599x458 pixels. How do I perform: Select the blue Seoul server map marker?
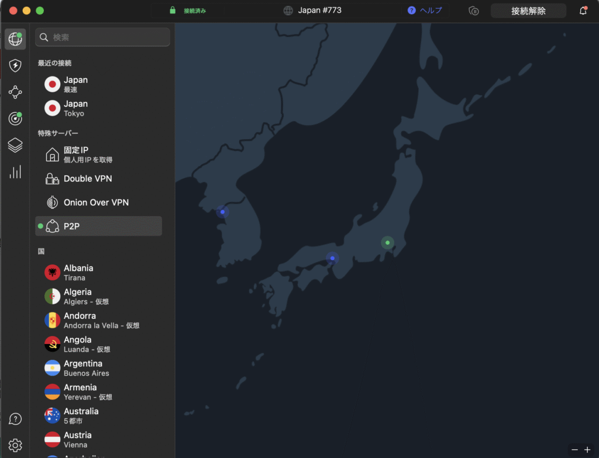(x=222, y=212)
